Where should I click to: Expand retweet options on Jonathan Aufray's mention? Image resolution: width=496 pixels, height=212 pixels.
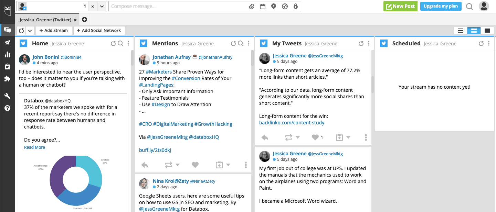click(x=178, y=165)
